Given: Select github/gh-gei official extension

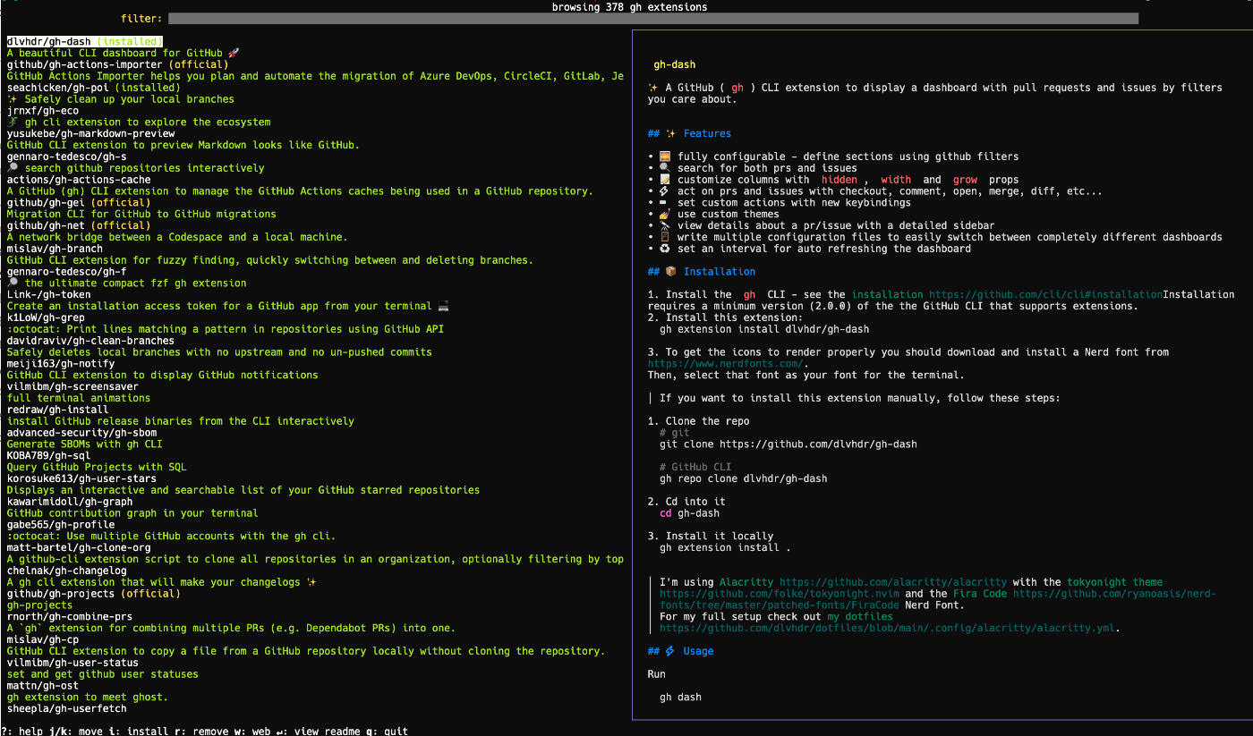Looking at the screenshot, I should (79, 203).
